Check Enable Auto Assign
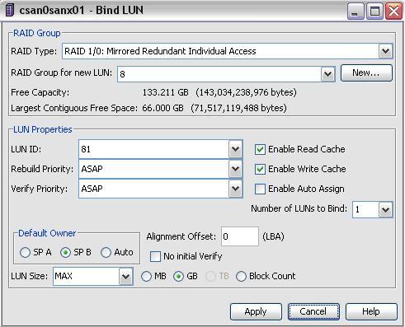Image resolution: width=405 pixels, height=327 pixels. pyautogui.click(x=260, y=189)
